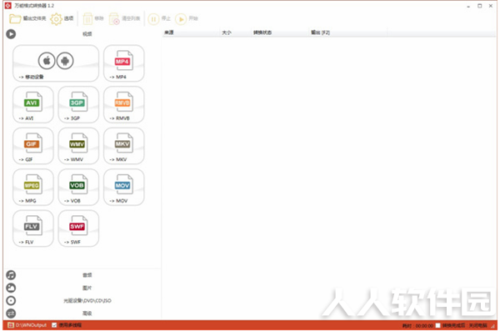The image size is (500, 331).
Task: Click the stop (停止) pause-icon button
Action: (x=159, y=19)
